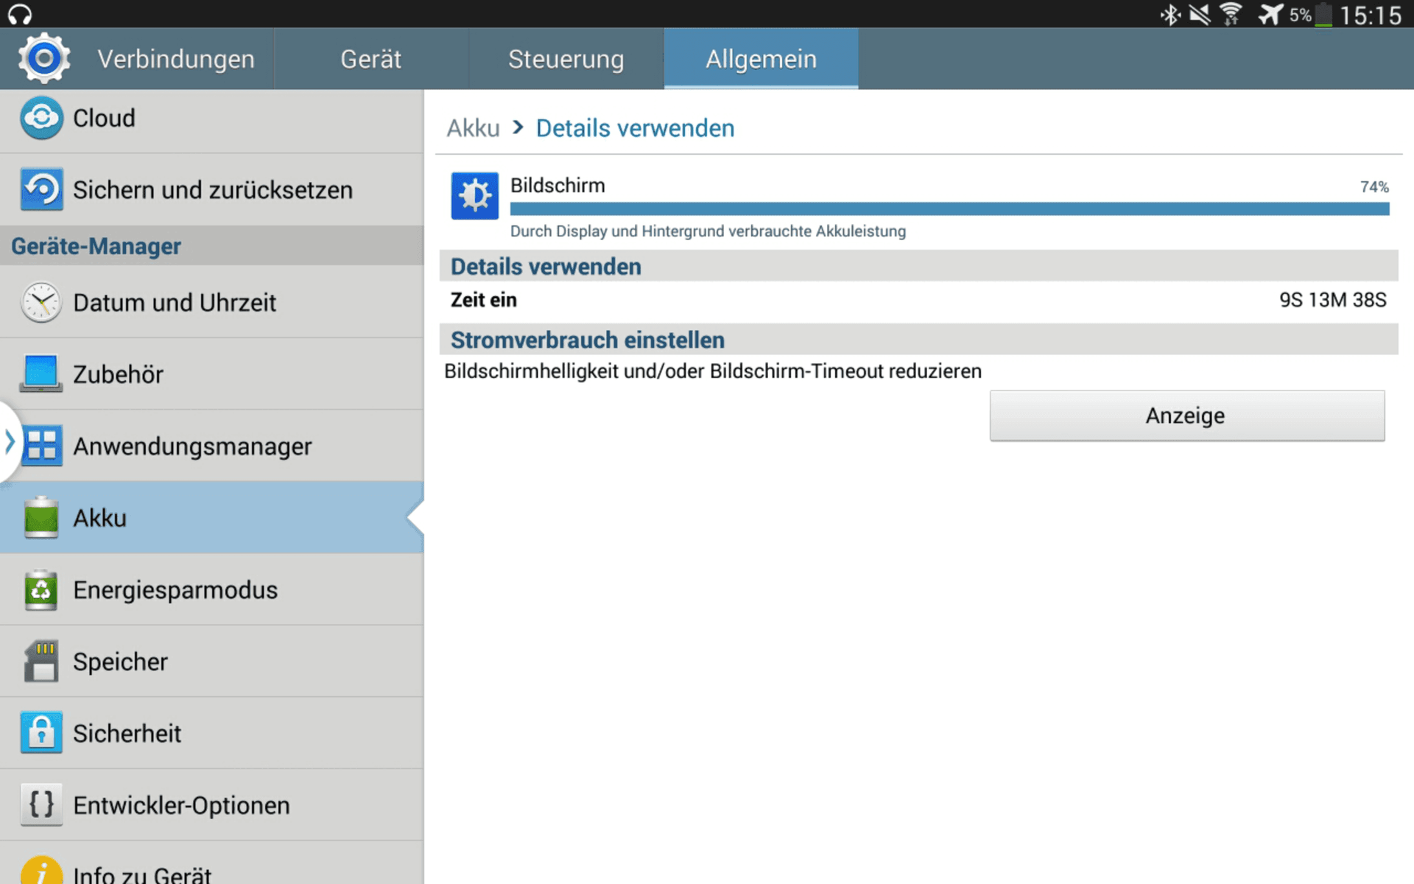The height and width of the screenshot is (884, 1414).
Task: Open Sicherheit settings entry
Action: pos(212,733)
